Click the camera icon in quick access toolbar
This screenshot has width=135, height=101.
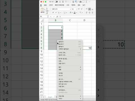[x=80, y=2]
